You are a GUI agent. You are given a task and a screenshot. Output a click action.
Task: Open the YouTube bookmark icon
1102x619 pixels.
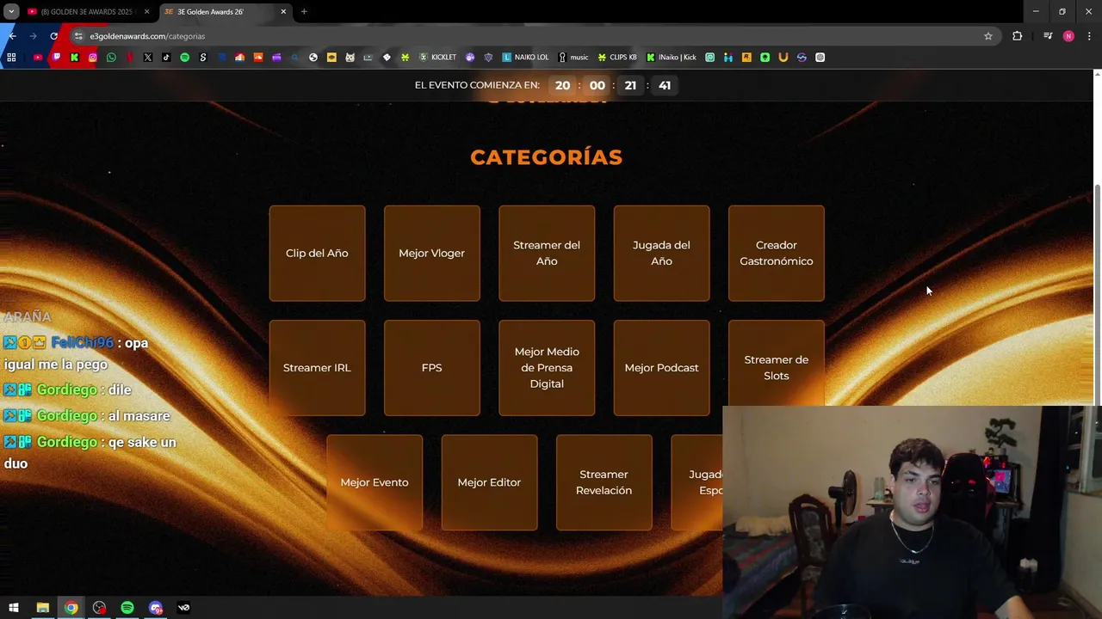click(38, 58)
